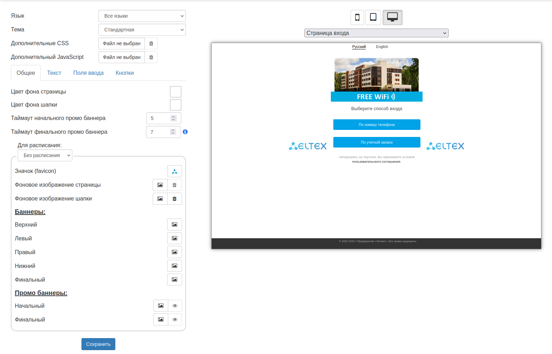Switch preview to mobile phone view

(x=357, y=17)
